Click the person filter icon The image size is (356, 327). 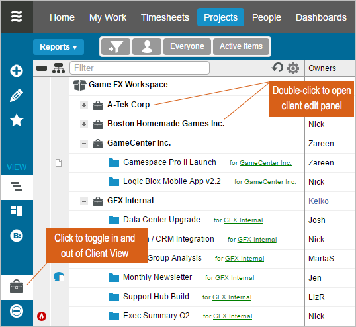(x=147, y=46)
